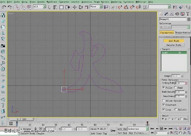Open the Modify command panel tab

pyautogui.click(x=166, y=14)
